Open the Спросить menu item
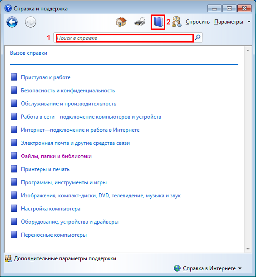 [x=197, y=22]
